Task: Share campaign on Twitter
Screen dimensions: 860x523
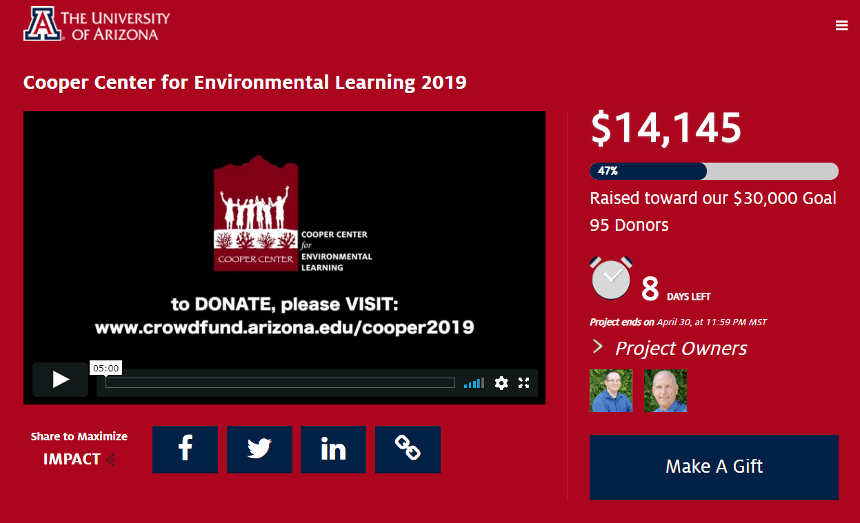Action: (259, 449)
